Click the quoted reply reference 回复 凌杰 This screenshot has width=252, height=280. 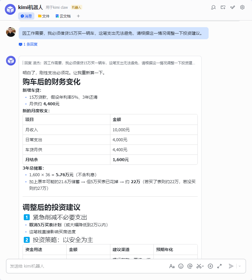[x=109, y=63]
